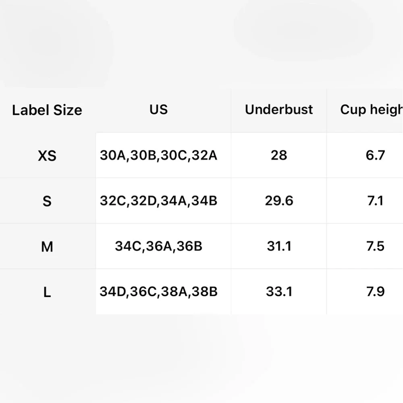Click the 34D,36C,38A,38B US size cell
403x403 pixels.
158,291
